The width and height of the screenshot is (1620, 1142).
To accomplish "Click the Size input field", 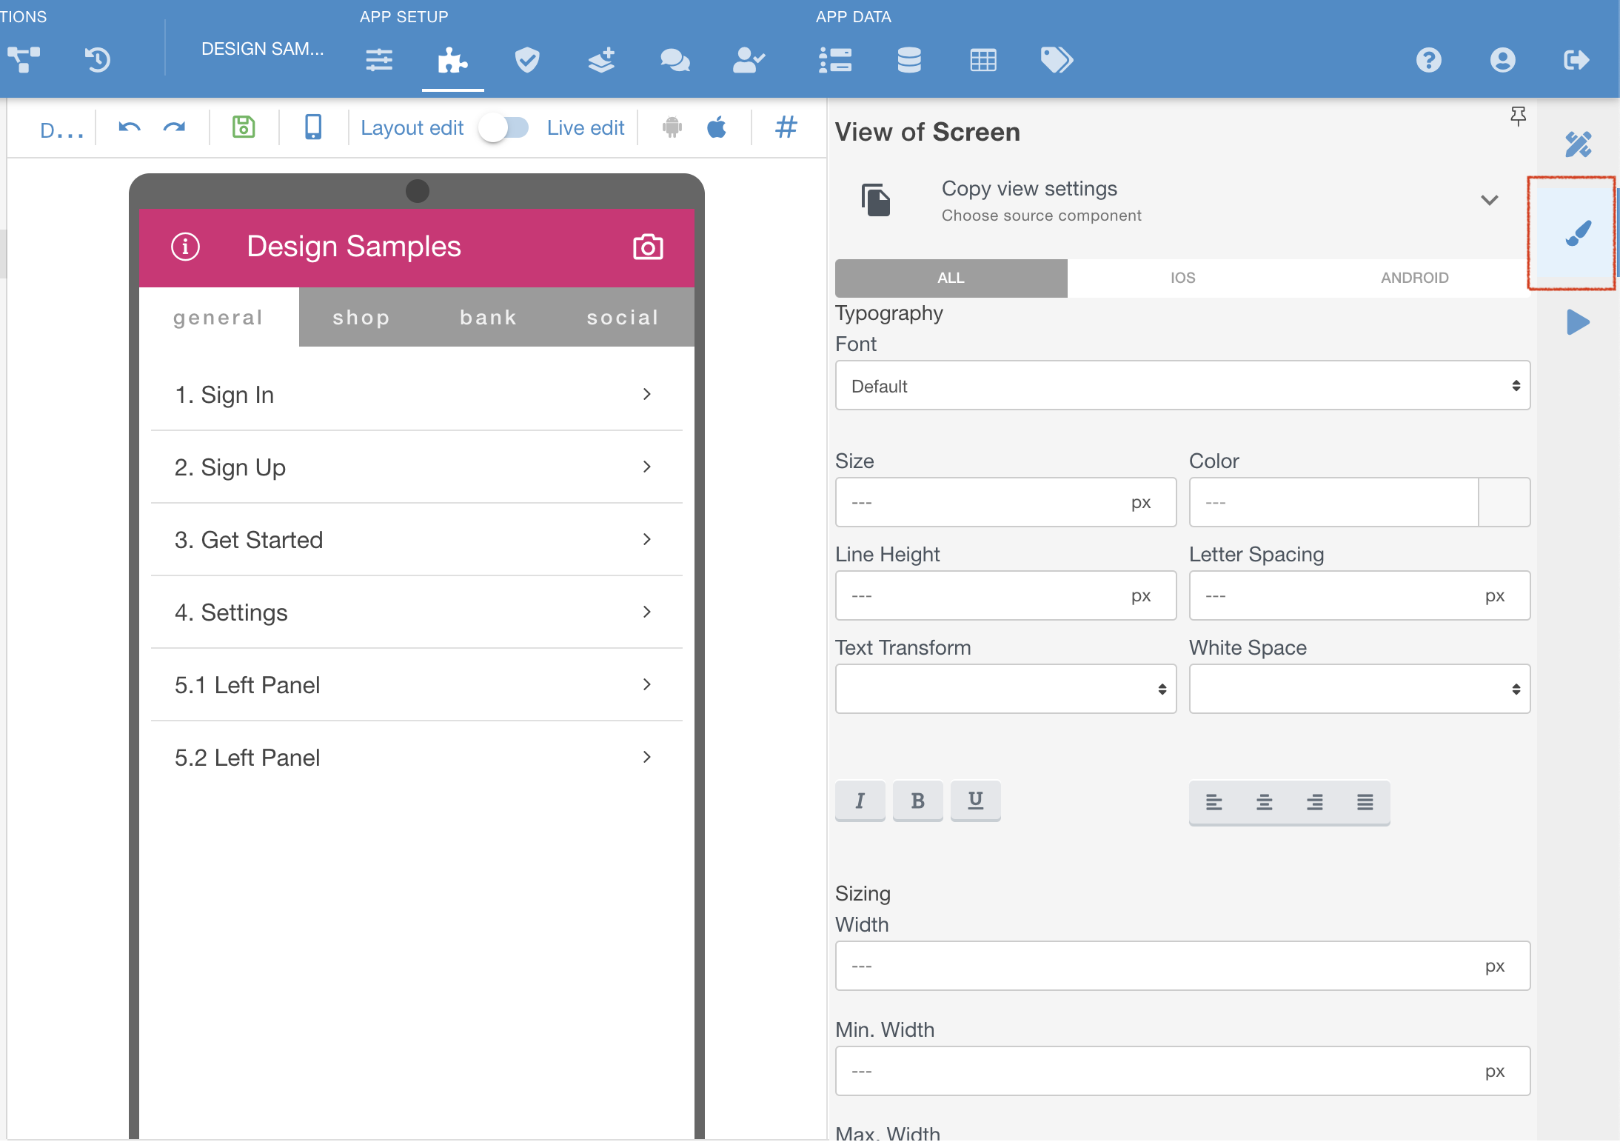I will pos(1005,502).
